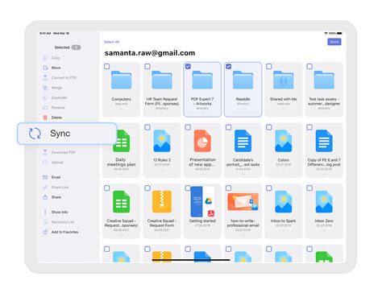Tap the Merge icon in sidebar

pyautogui.click(x=45, y=88)
